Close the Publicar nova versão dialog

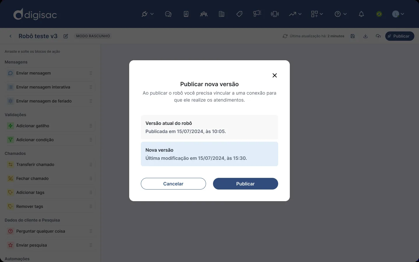(x=275, y=75)
